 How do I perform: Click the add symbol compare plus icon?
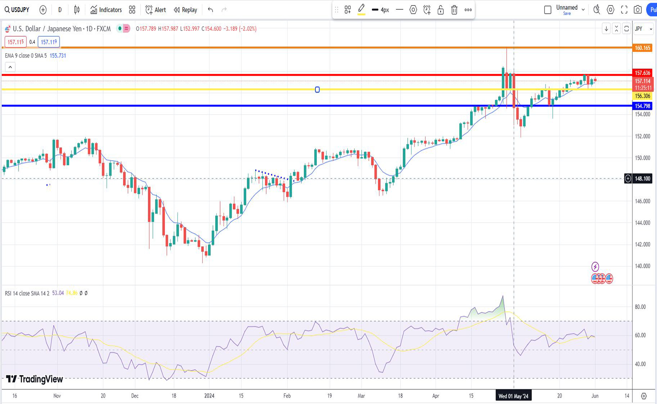(43, 10)
